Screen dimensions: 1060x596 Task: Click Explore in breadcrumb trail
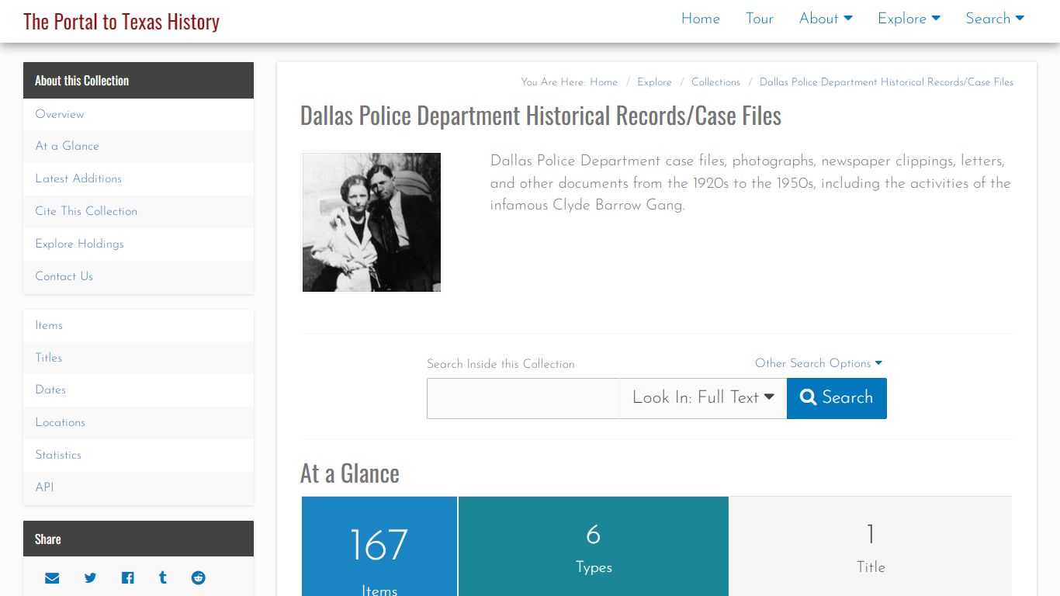(654, 82)
